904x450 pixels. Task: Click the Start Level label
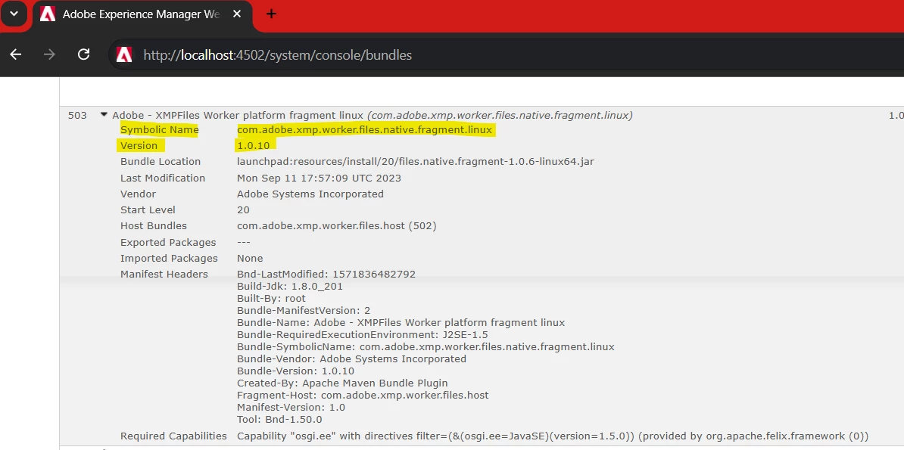pyautogui.click(x=148, y=209)
